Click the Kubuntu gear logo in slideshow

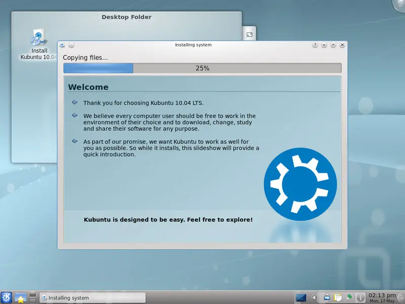pos(300,184)
